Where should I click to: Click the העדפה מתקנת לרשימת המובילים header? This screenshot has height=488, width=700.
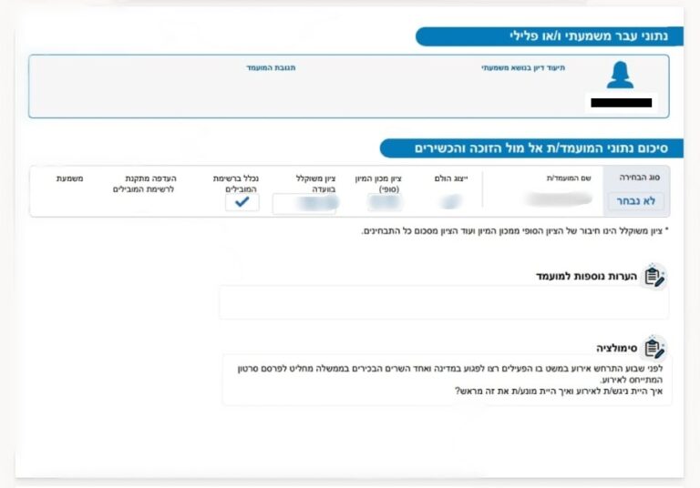[145, 184]
